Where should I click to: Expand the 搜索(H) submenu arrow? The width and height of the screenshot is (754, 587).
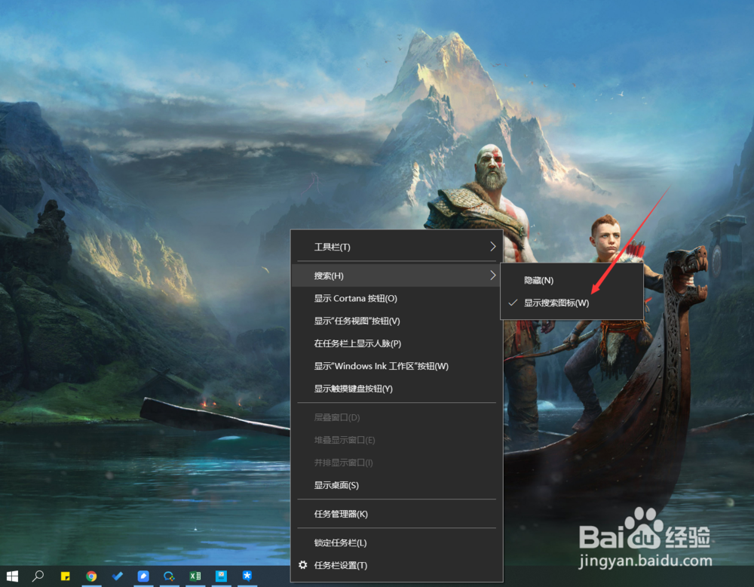[493, 275]
